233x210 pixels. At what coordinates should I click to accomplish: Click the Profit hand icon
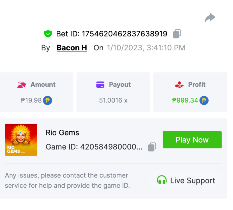[179, 85]
